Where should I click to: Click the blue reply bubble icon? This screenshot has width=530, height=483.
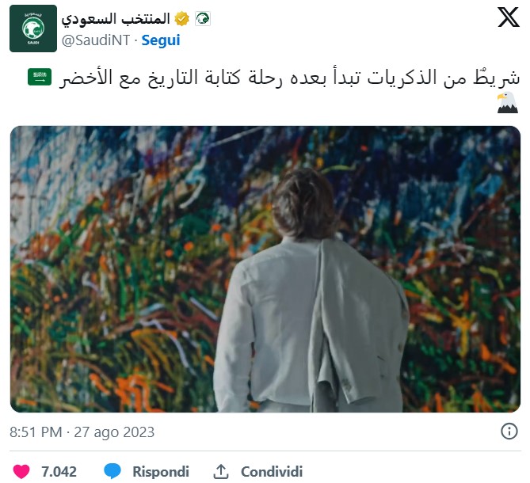(112, 471)
